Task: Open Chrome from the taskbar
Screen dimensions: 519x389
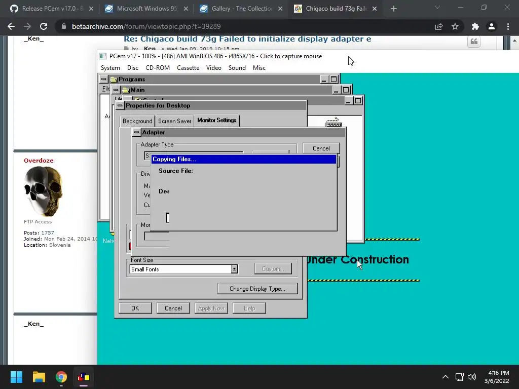Action: pos(61,377)
